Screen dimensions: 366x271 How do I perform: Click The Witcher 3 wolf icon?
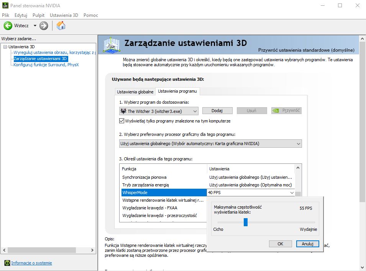pos(123,111)
